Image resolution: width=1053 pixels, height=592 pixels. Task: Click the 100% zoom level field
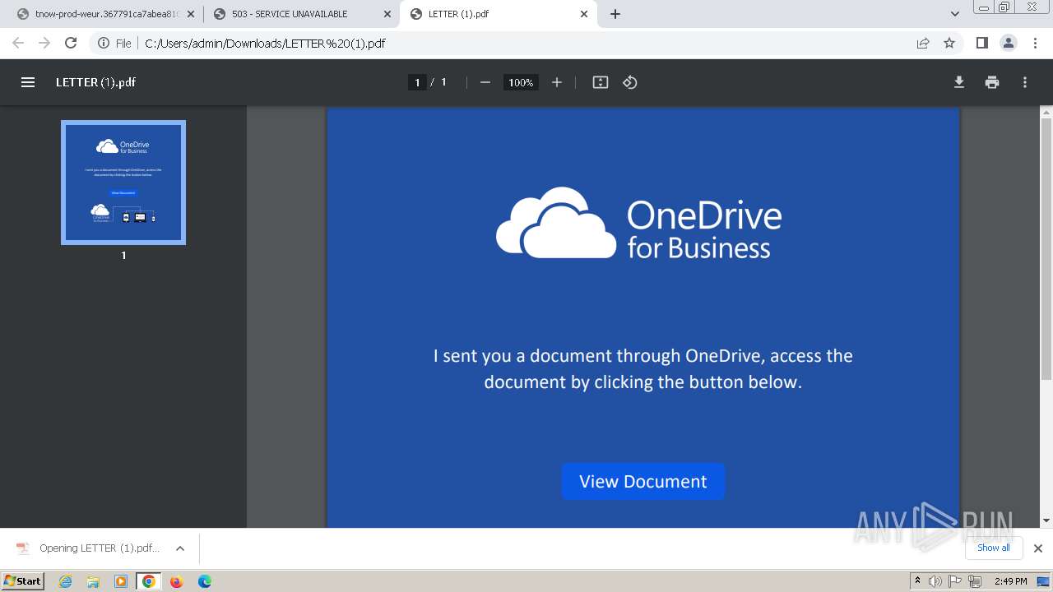coord(521,82)
